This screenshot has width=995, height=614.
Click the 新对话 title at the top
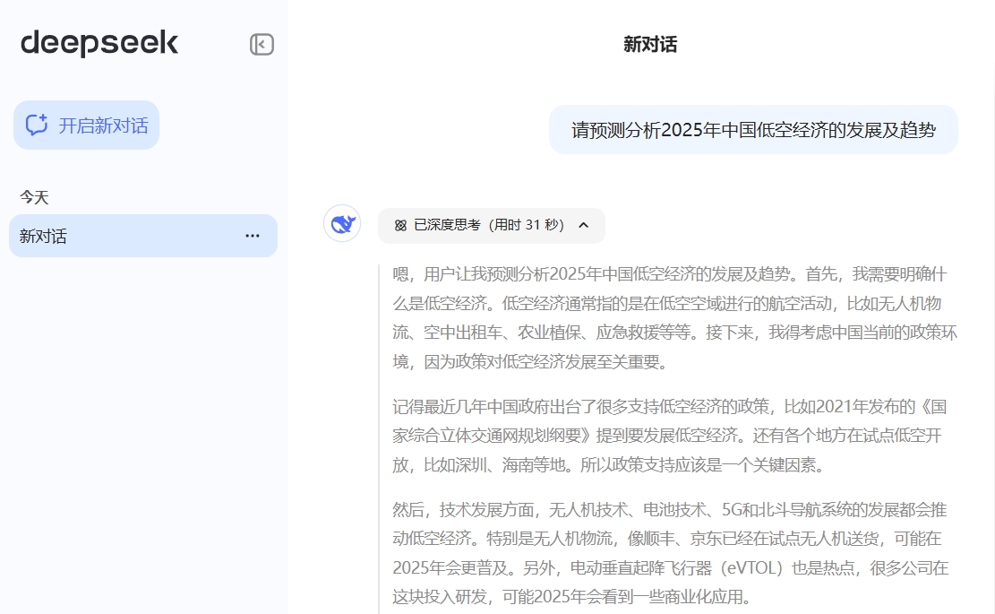pos(650,45)
